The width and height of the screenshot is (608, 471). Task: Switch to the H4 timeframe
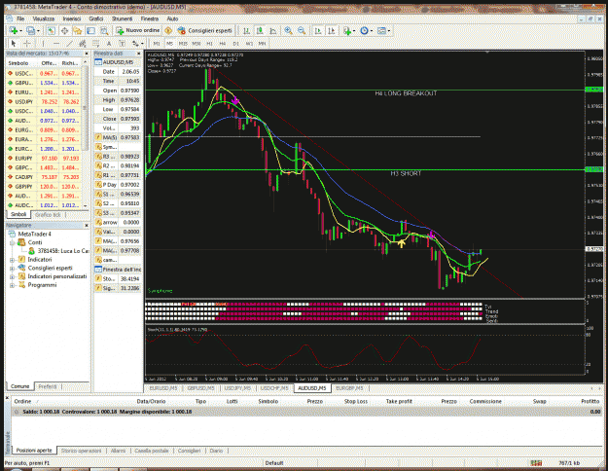[x=222, y=44]
